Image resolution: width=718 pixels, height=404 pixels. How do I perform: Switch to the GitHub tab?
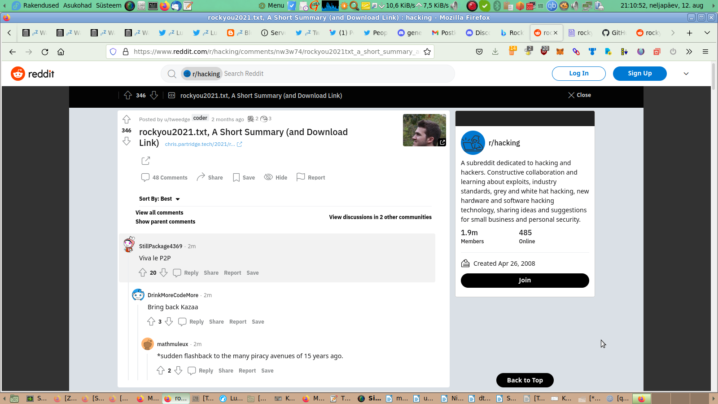614,33
